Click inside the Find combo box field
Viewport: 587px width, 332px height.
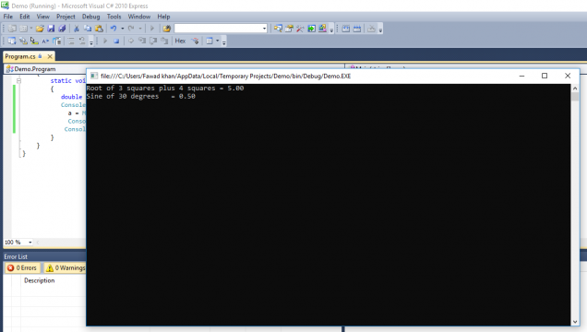(x=218, y=29)
